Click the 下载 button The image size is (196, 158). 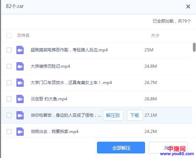pyautogui.click(x=135, y=115)
